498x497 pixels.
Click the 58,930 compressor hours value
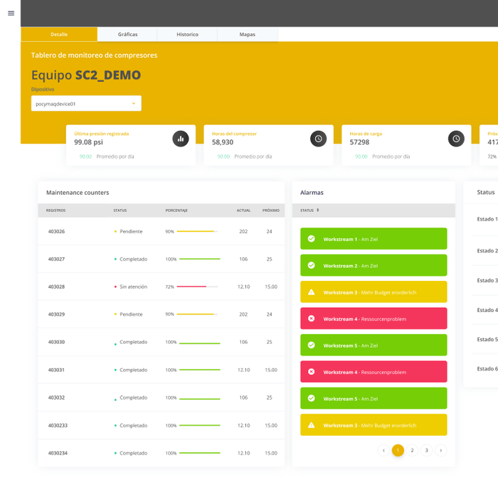click(223, 142)
